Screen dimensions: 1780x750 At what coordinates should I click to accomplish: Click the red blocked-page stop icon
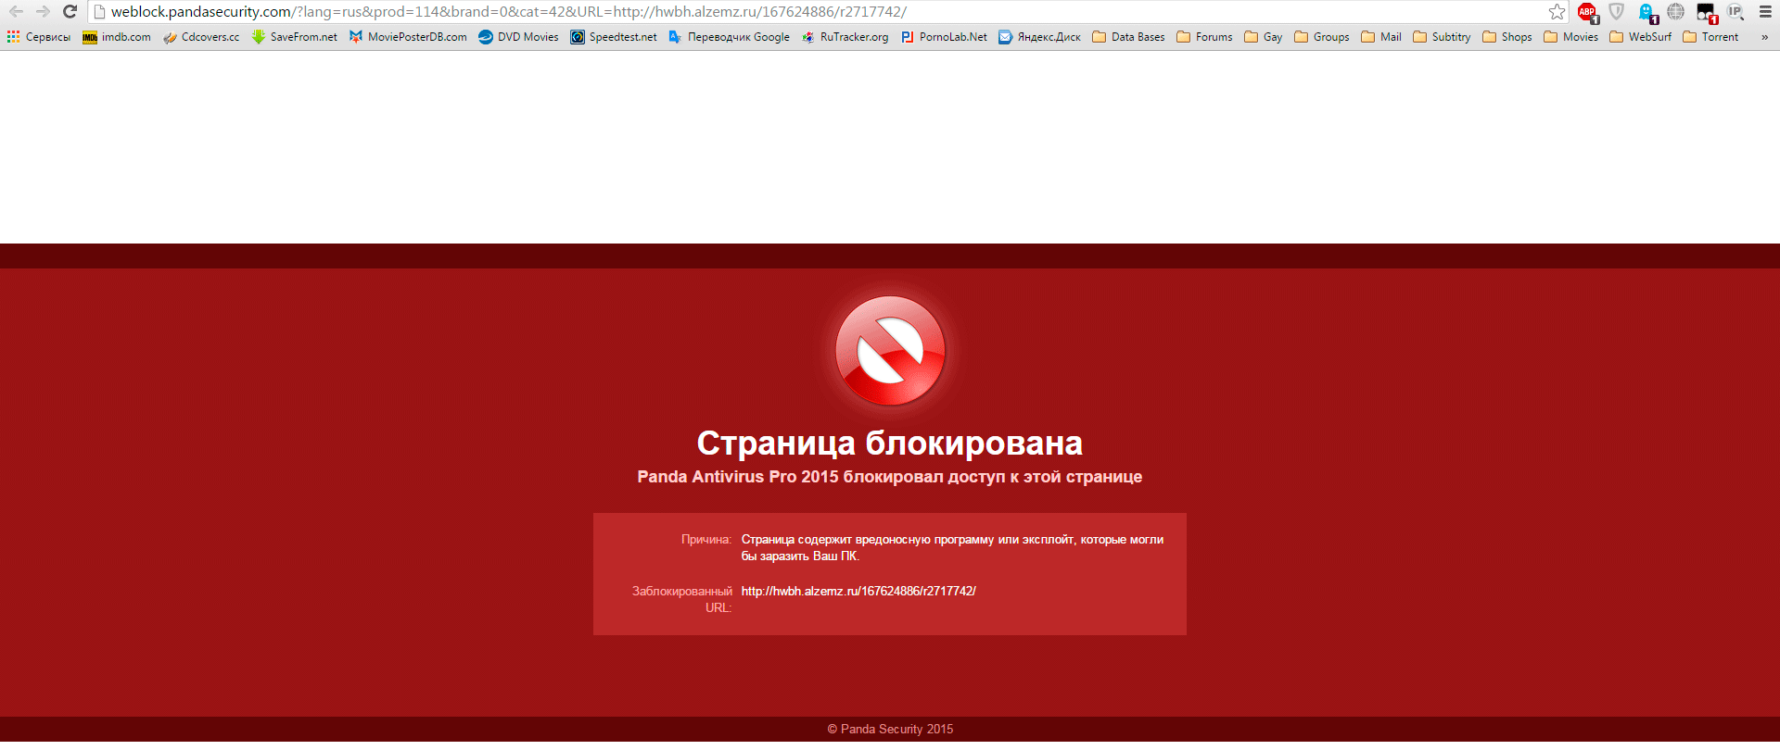(x=890, y=351)
